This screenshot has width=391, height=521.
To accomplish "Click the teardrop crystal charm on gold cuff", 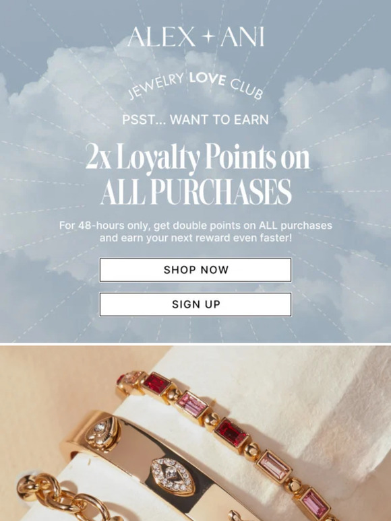I will 102,433.
